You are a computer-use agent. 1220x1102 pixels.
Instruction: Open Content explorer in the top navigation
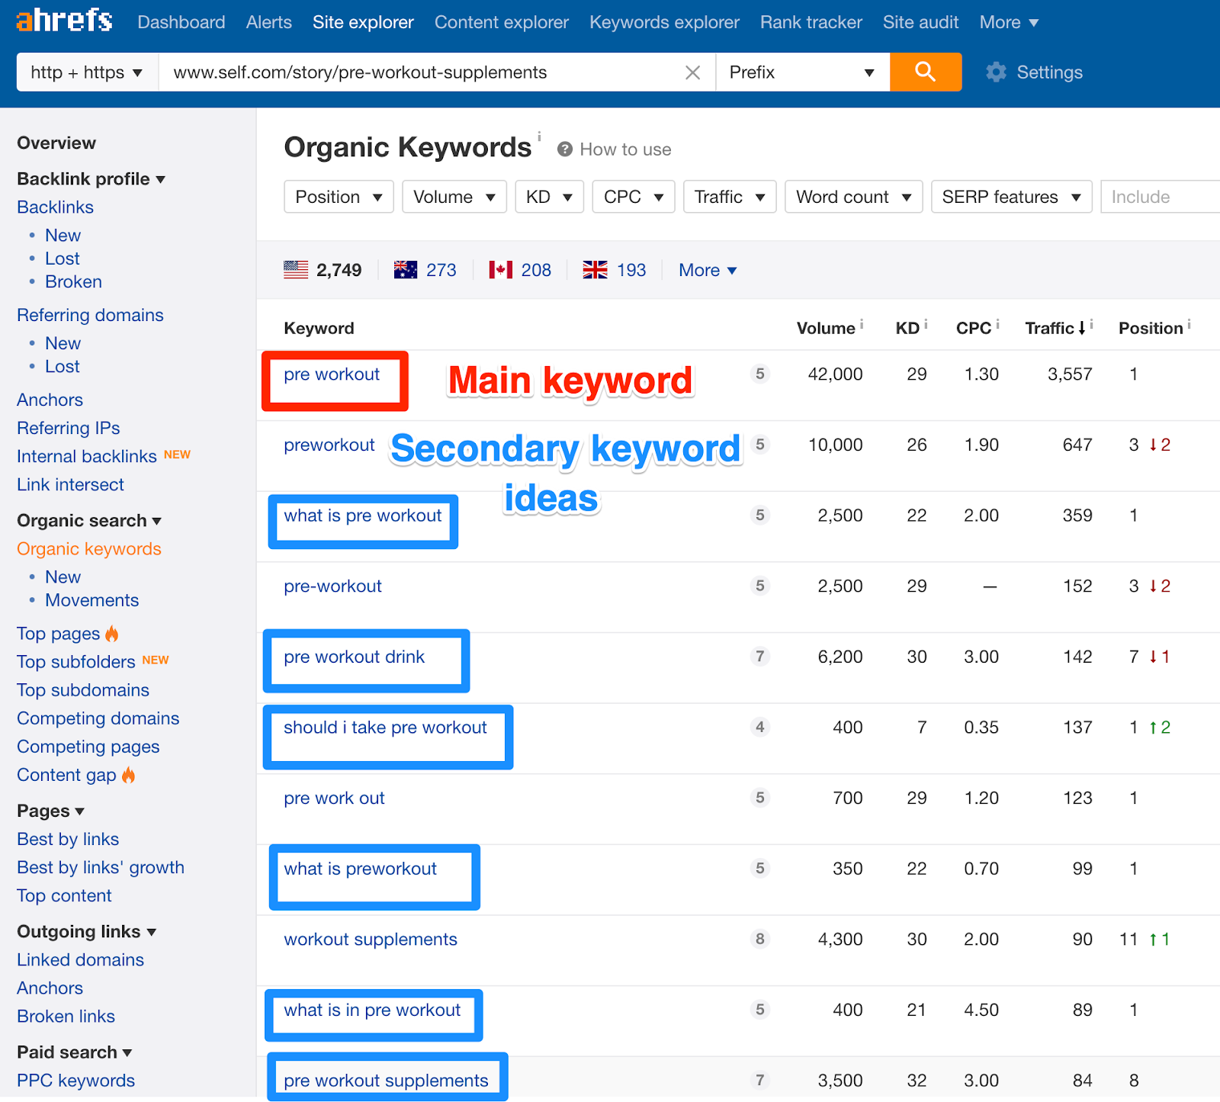click(x=502, y=22)
